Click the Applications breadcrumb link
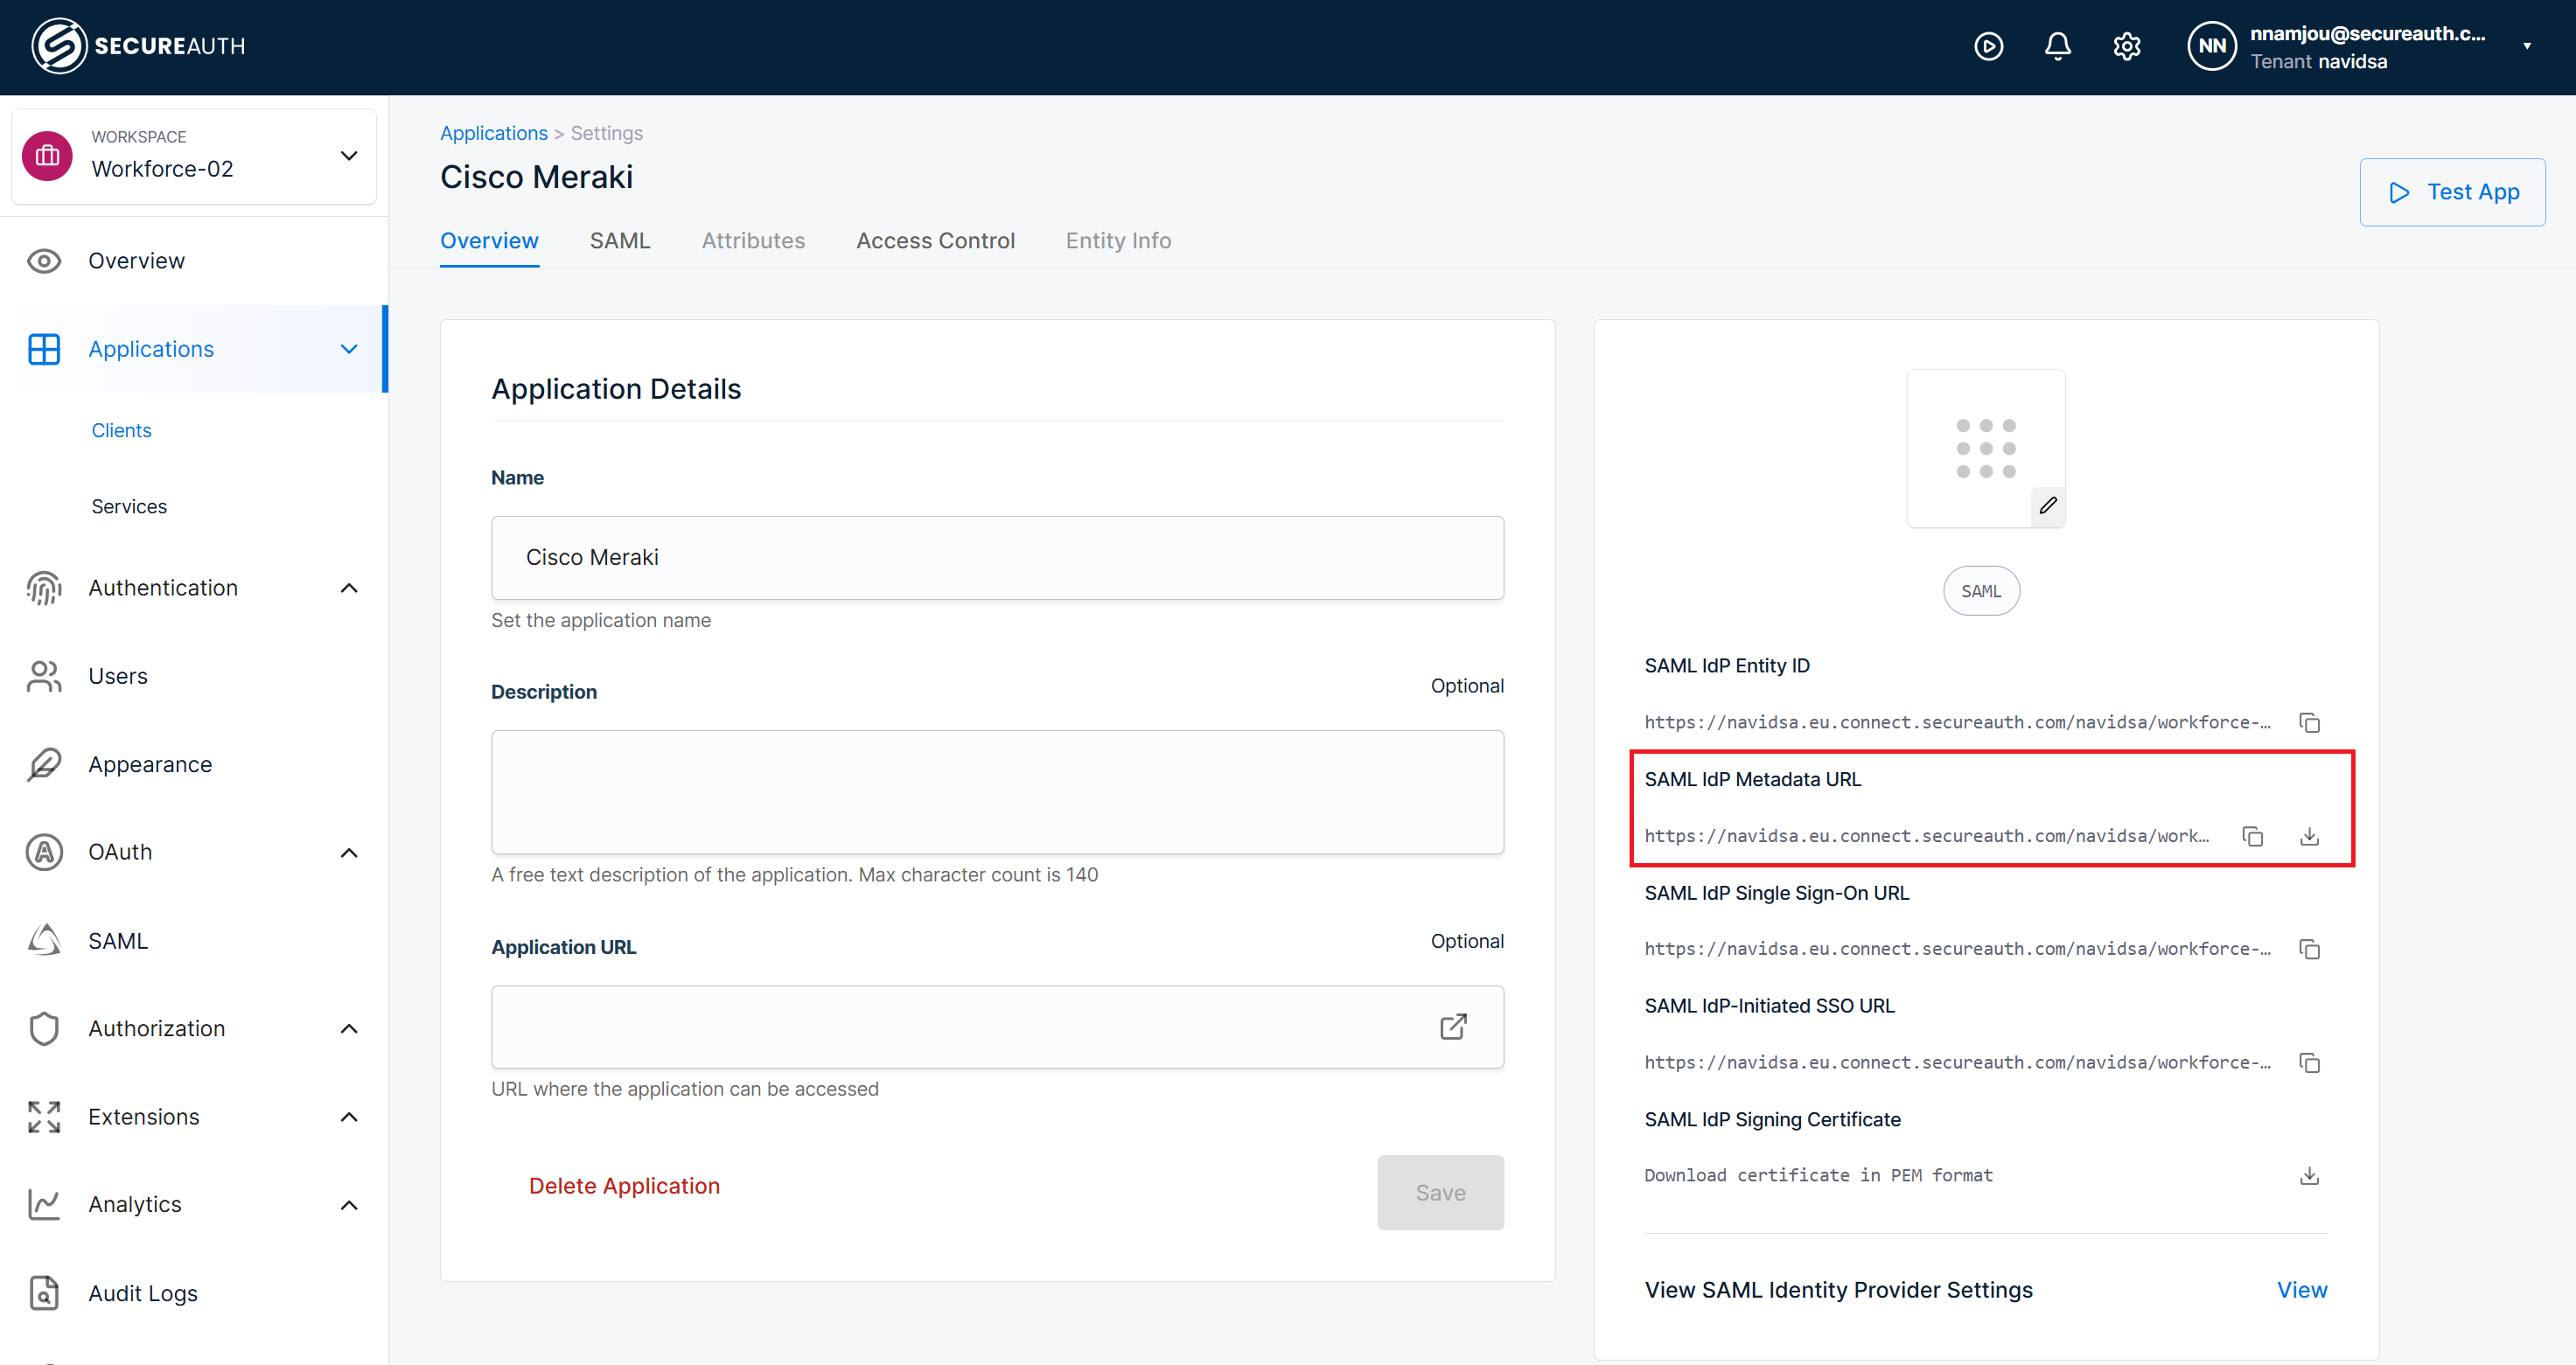The image size is (2576, 1365). point(494,133)
